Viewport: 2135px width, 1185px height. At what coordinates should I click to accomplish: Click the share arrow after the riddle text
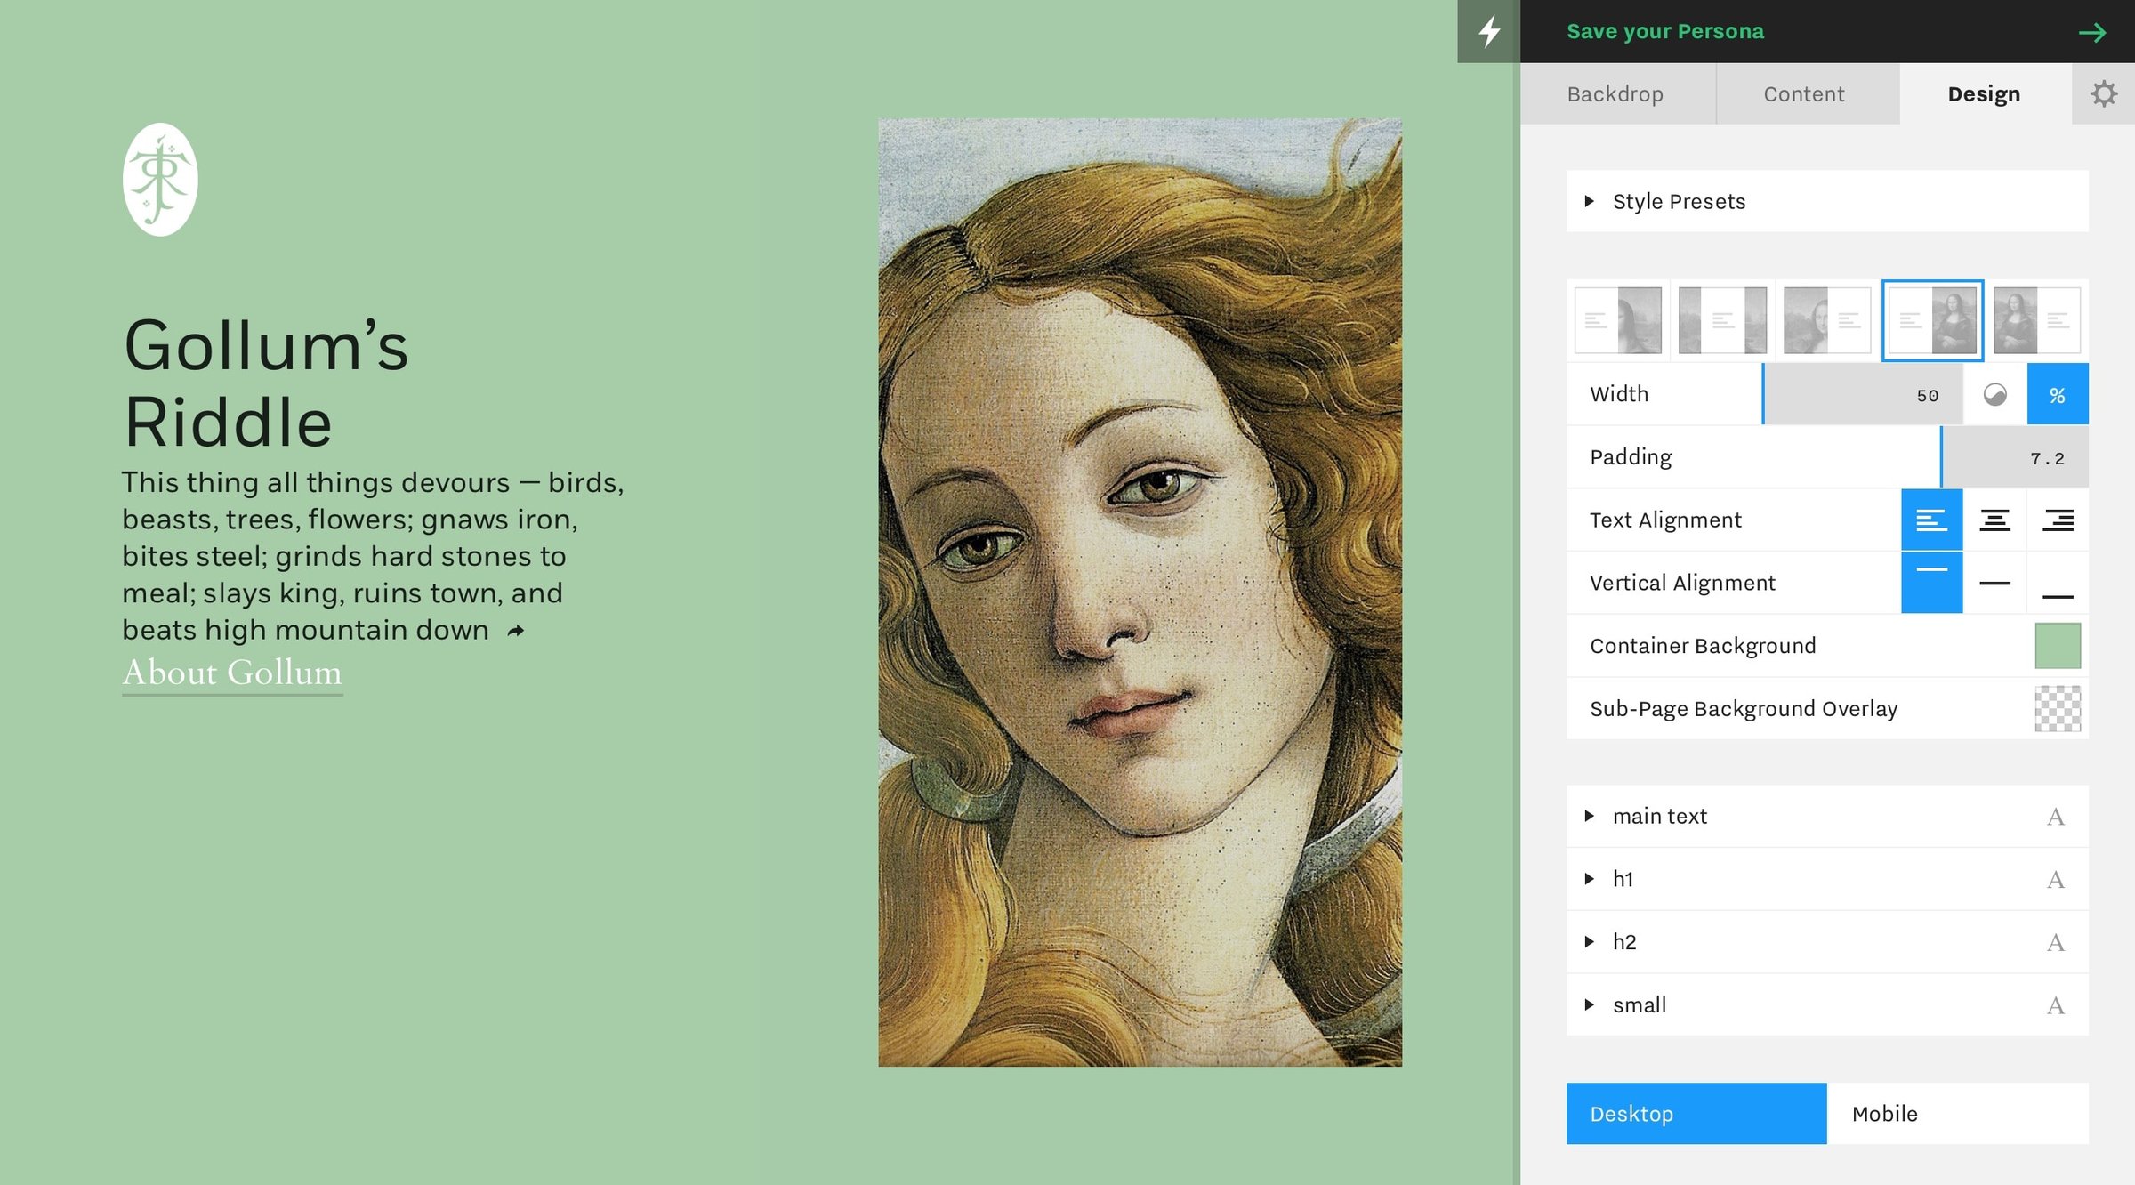pos(515,631)
